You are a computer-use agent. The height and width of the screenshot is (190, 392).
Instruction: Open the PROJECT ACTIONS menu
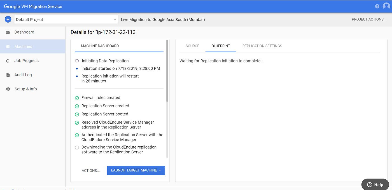(x=369, y=19)
